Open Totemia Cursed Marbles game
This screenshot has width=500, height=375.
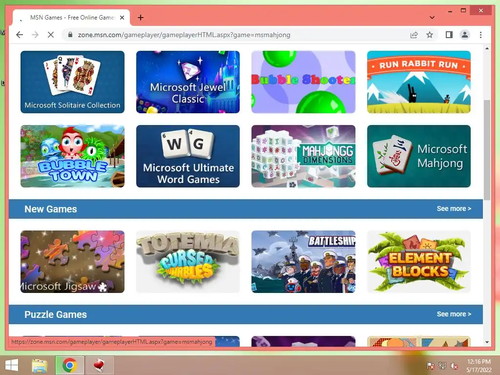[x=188, y=262]
